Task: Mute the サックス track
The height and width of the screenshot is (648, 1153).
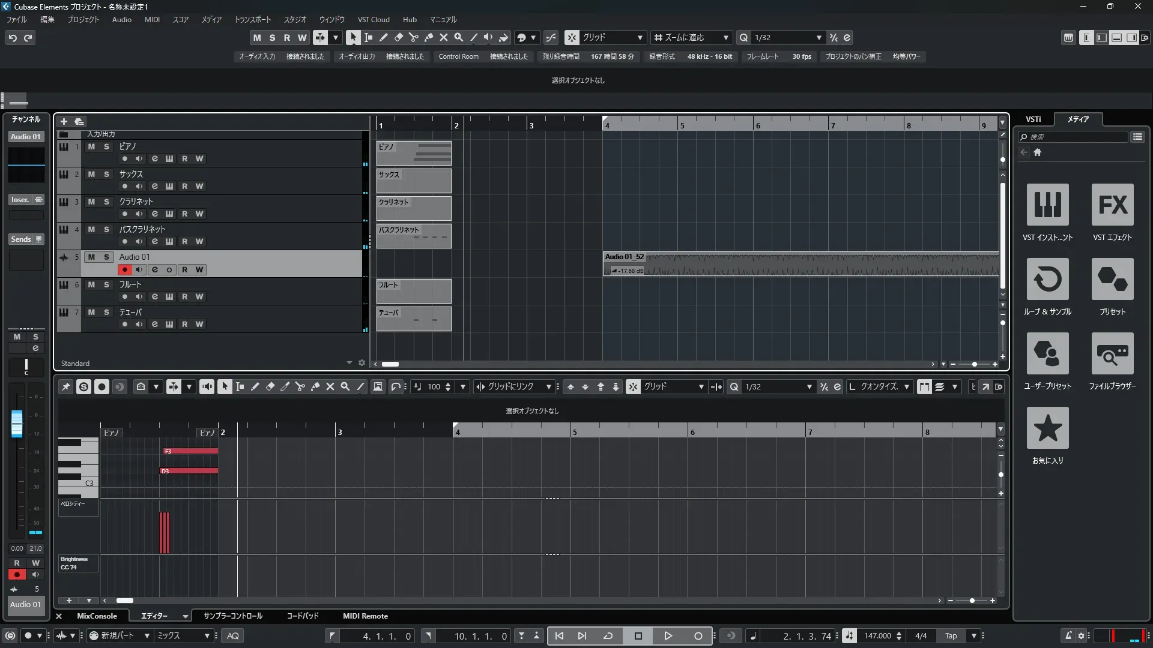Action: [91, 174]
